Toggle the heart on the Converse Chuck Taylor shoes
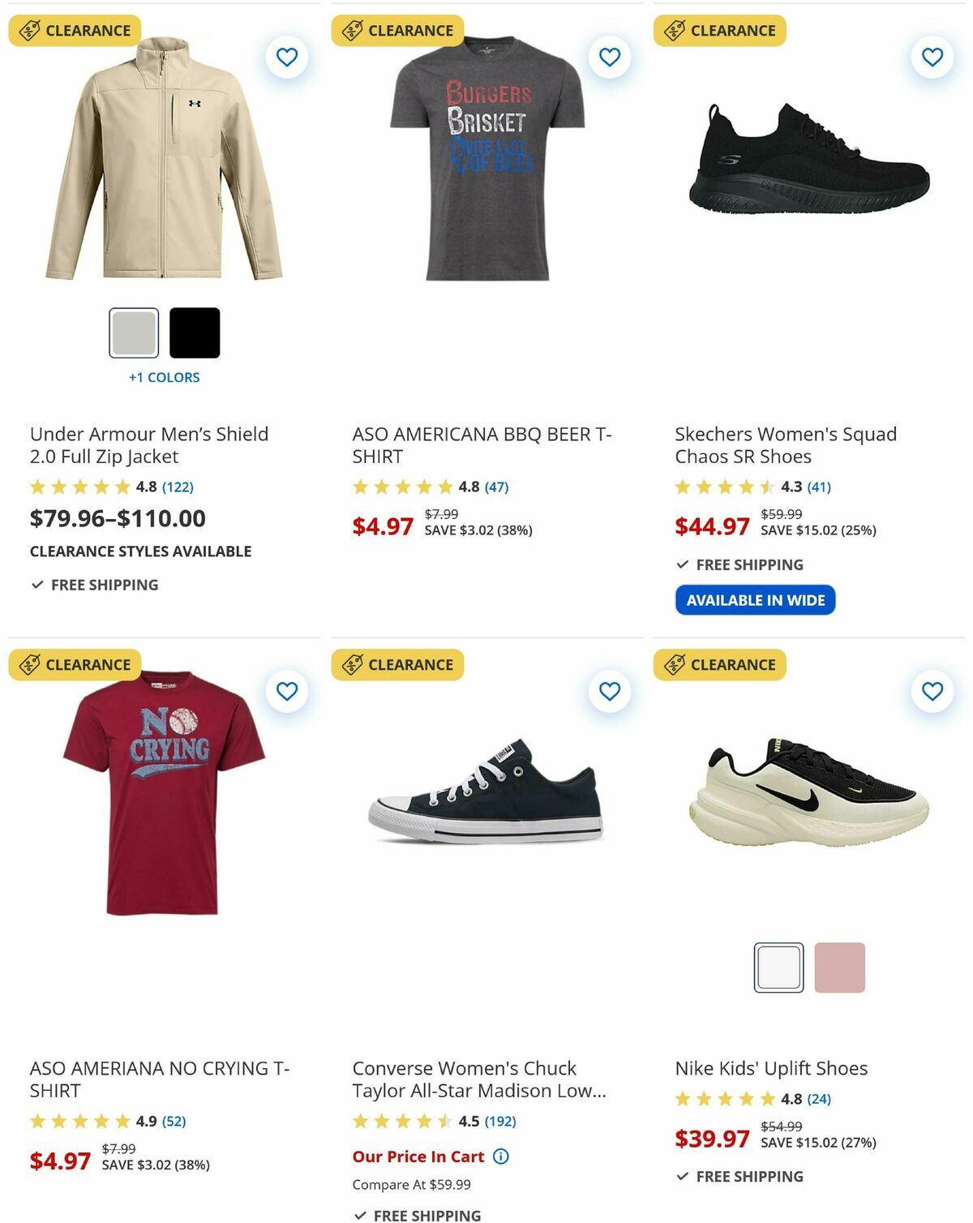This screenshot has width=973, height=1223. 609,691
